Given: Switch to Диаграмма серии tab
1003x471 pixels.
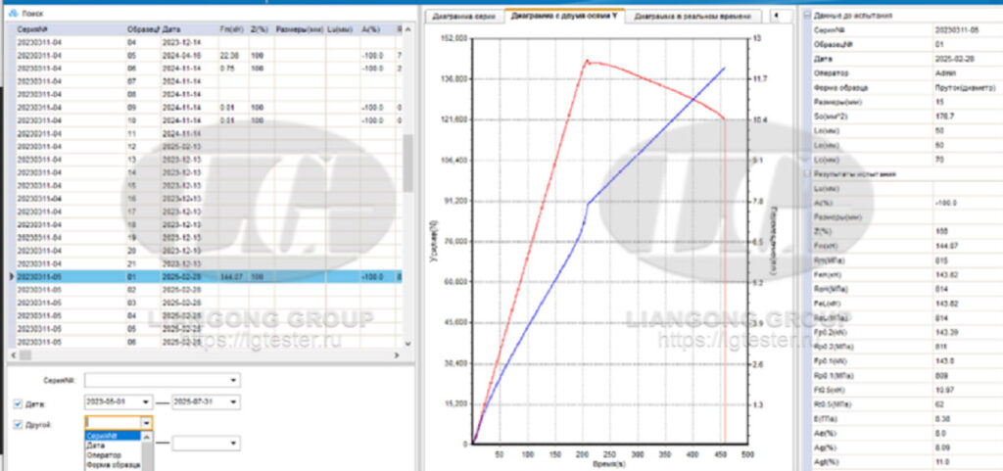Looking at the screenshot, I should [x=465, y=17].
